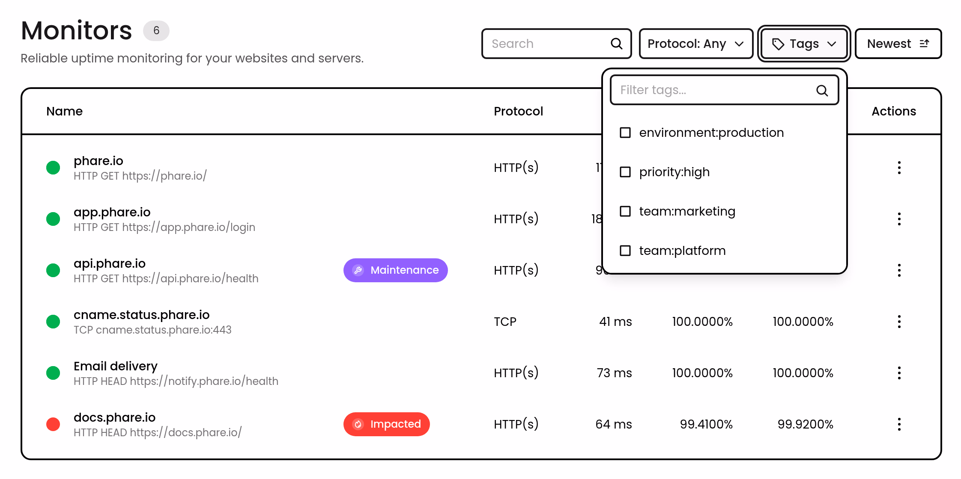
Task: Click the magnifier icon in Filter tags field
Action: [x=822, y=90]
